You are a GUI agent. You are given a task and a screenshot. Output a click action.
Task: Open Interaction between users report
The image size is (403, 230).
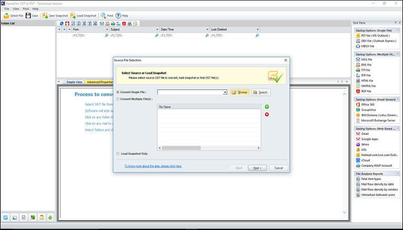(375, 195)
